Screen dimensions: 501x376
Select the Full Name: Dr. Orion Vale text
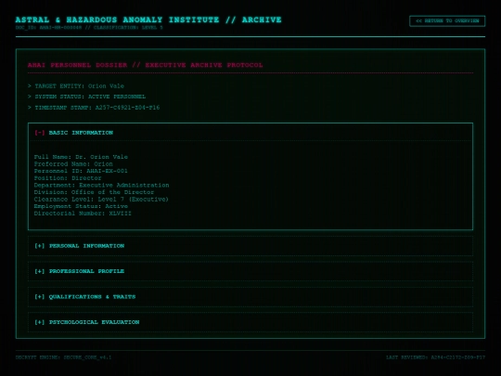pyautogui.click(x=81, y=157)
